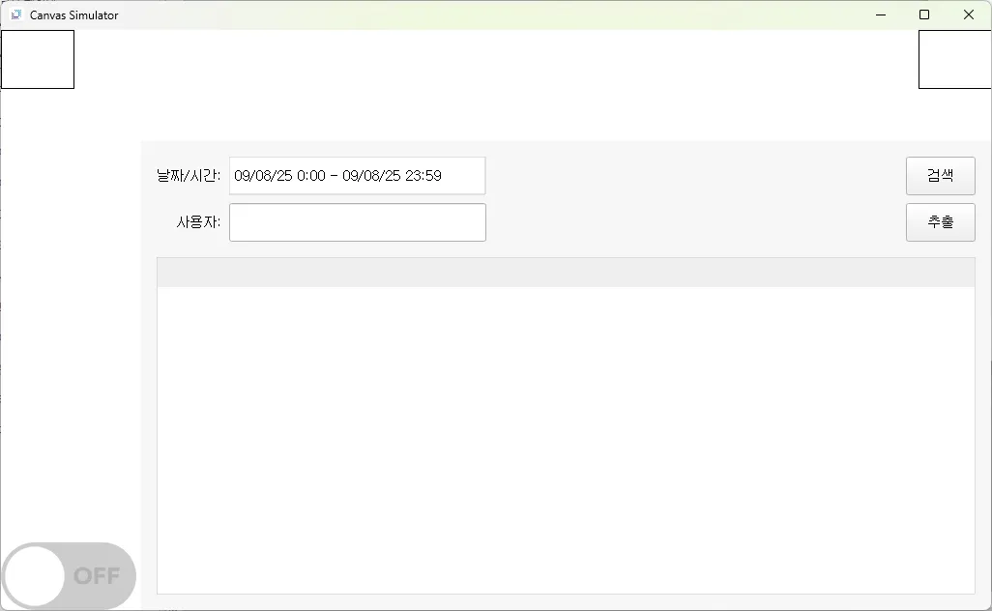Click inside the empty results list
The width and height of the screenshot is (992, 611).
(x=566, y=440)
